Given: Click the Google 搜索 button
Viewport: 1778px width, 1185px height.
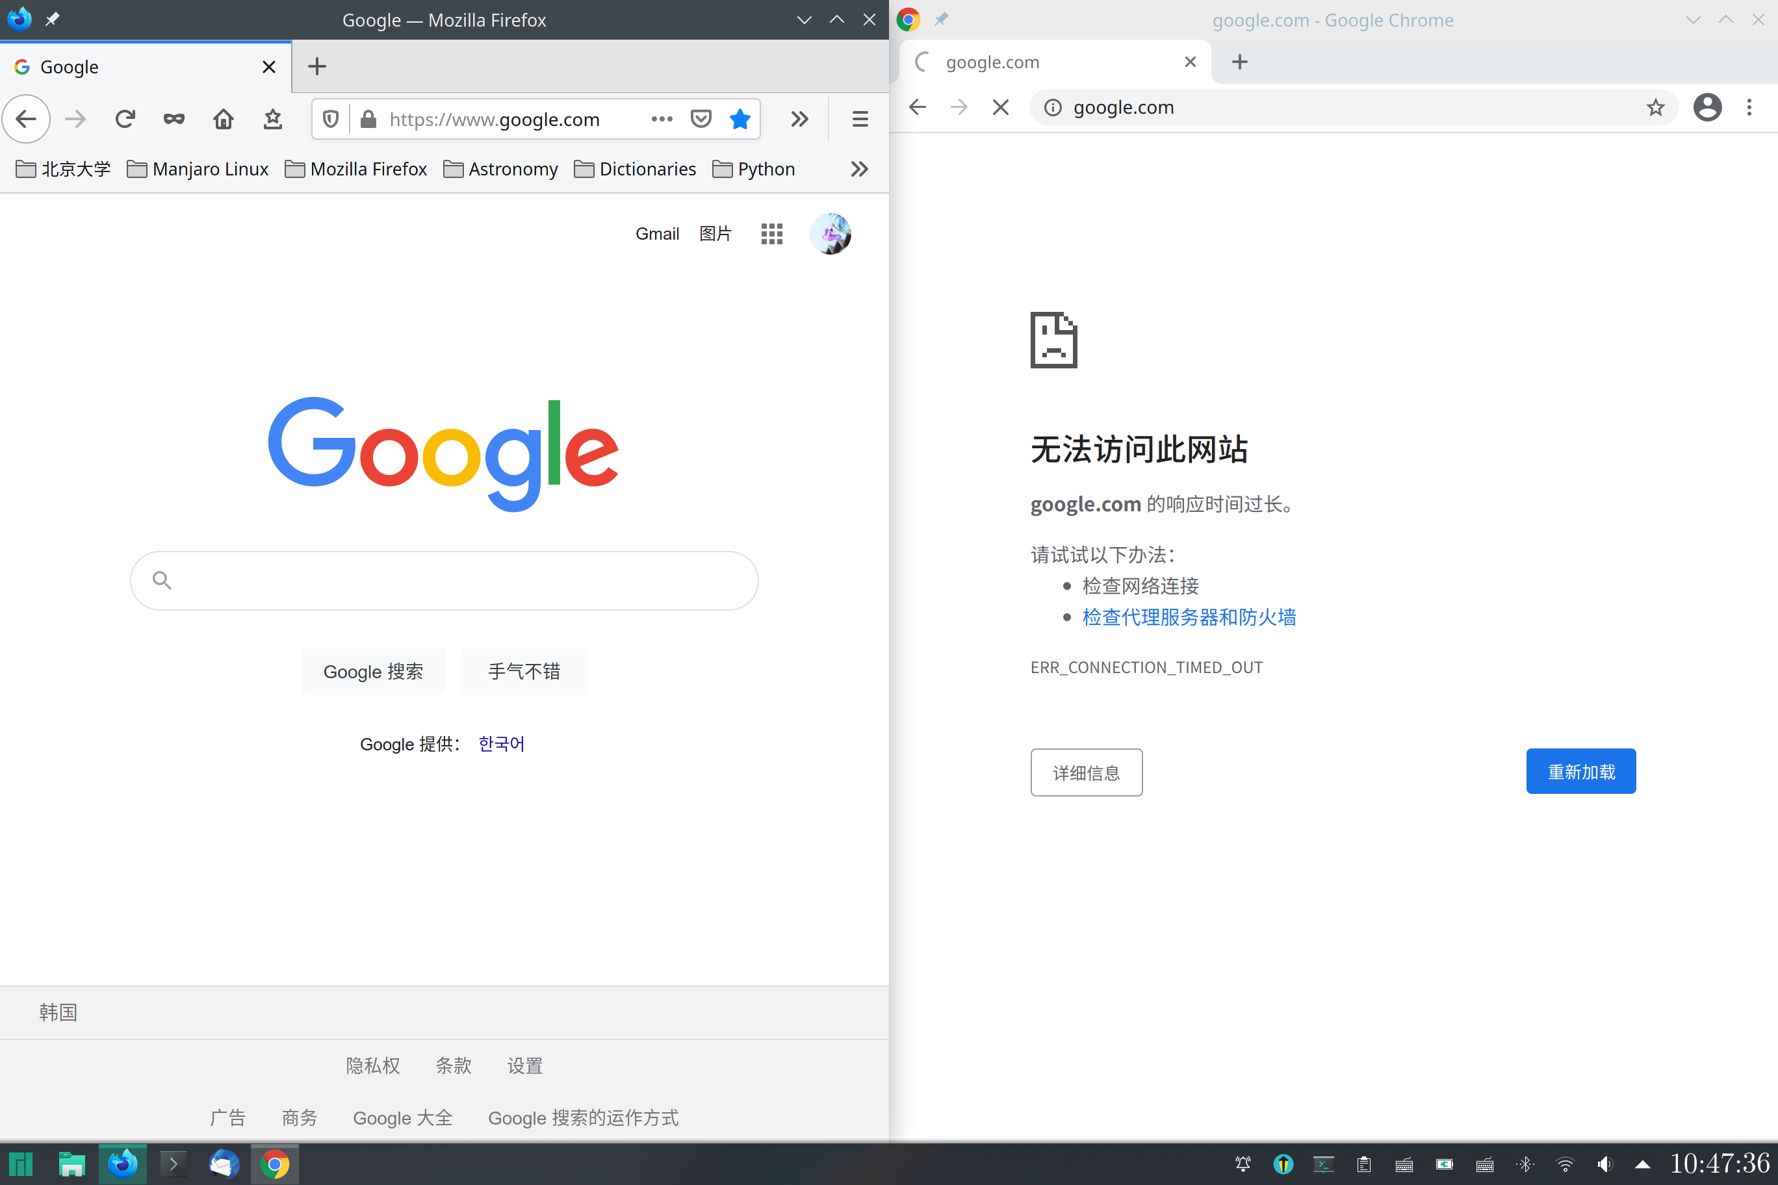Looking at the screenshot, I should (x=372, y=671).
